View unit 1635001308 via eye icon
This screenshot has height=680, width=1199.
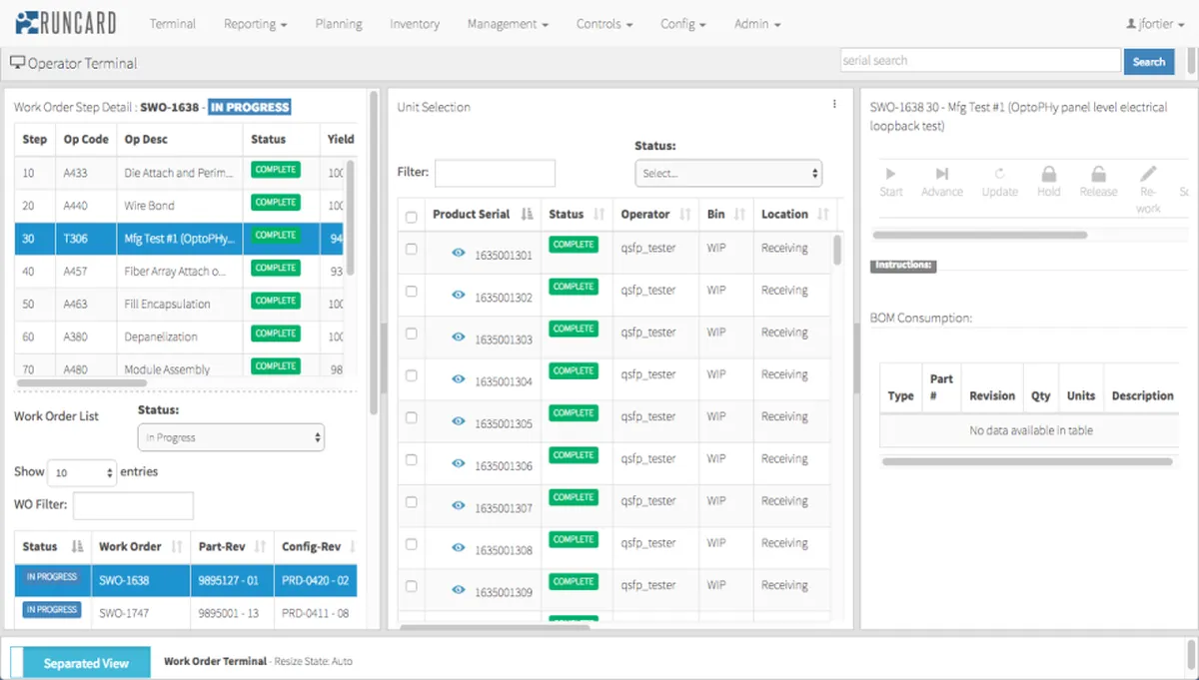click(459, 547)
